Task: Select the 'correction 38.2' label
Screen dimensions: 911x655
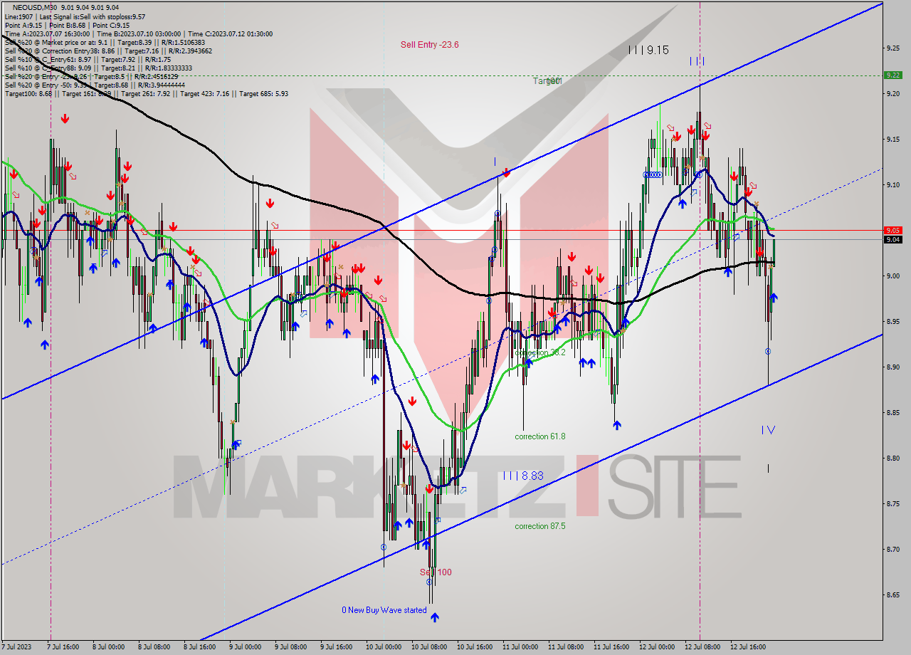Action: (540, 352)
